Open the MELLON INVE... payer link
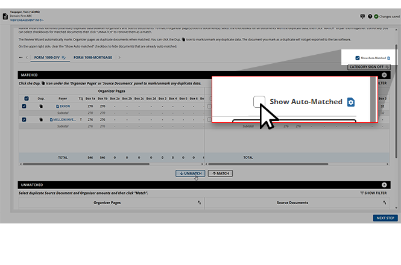This screenshot has width=401, height=265. 65,119
